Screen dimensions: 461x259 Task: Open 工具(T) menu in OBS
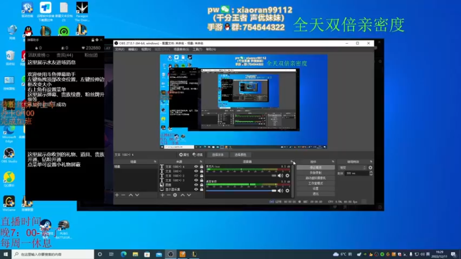(197, 49)
